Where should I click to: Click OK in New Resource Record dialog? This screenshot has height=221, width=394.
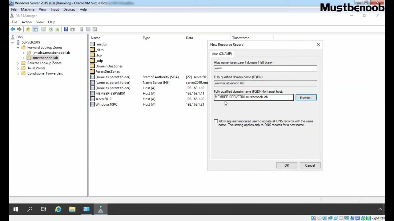coord(287,165)
